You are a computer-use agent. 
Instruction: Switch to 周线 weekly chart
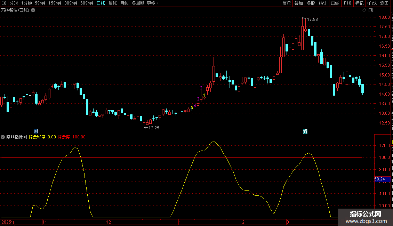[x=113, y=3]
